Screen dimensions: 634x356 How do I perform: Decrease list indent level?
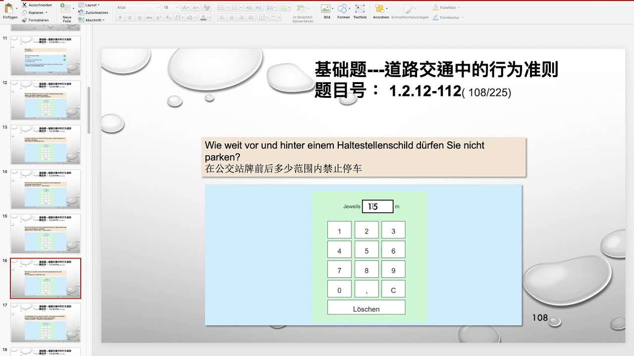(249, 7)
